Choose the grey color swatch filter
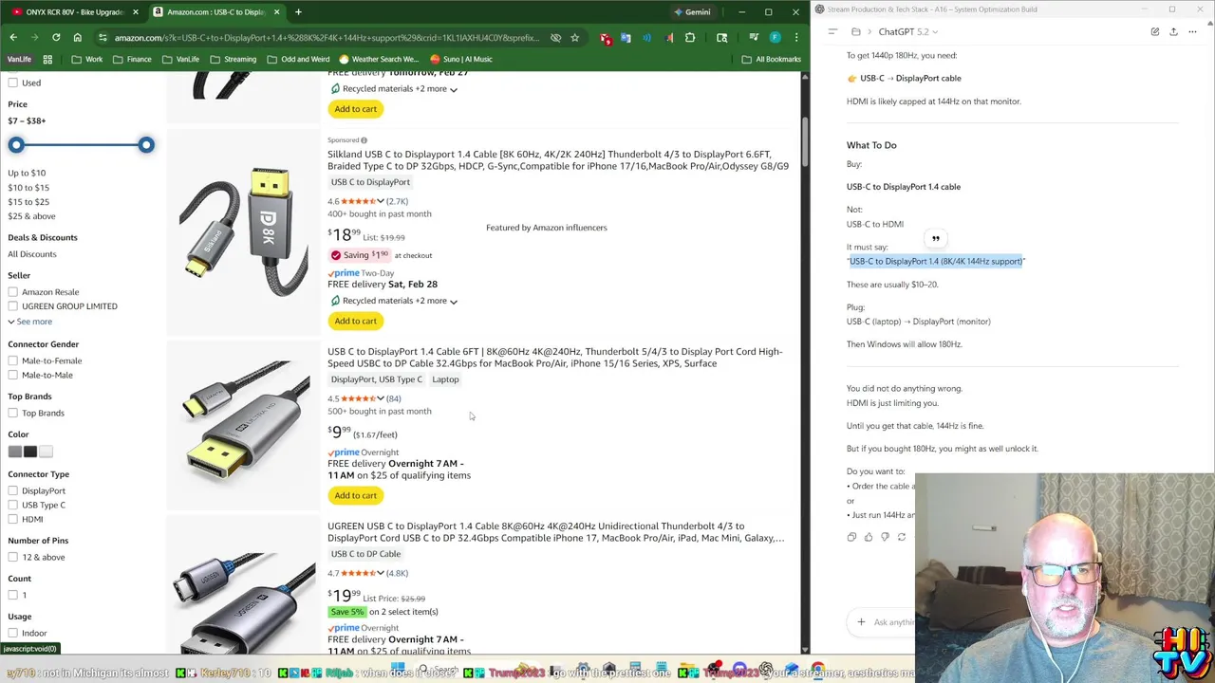1215x683 pixels. coord(15,452)
